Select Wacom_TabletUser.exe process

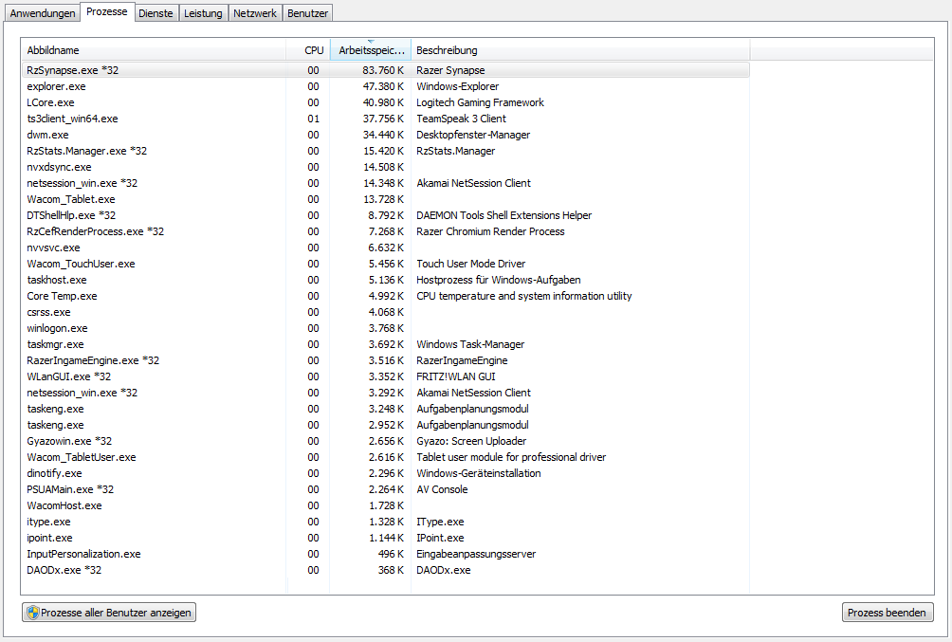click(x=386, y=457)
